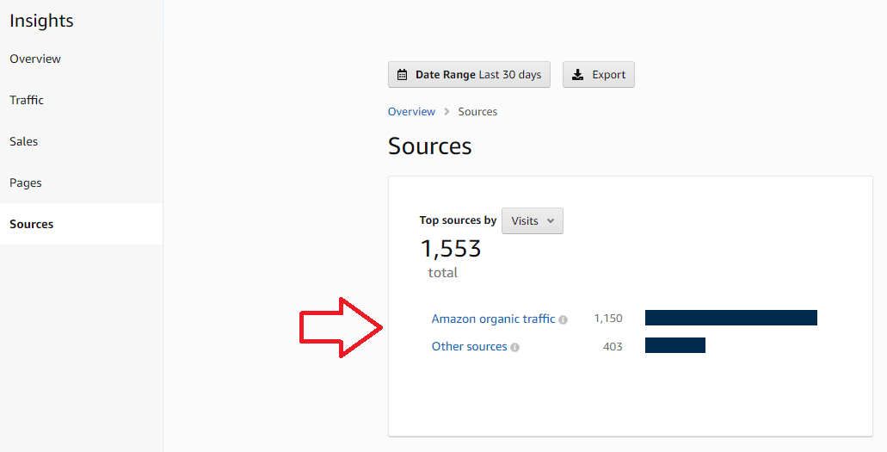The height and width of the screenshot is (452, 887).
Task: Follow the Overview breadcrumb link
Action: pos(411,112)
